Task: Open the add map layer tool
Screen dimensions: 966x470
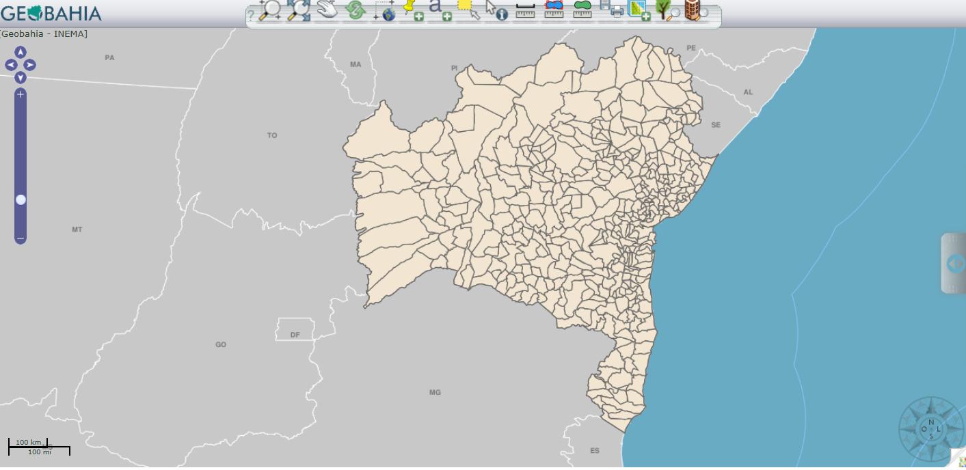Action: coord(639,10)
